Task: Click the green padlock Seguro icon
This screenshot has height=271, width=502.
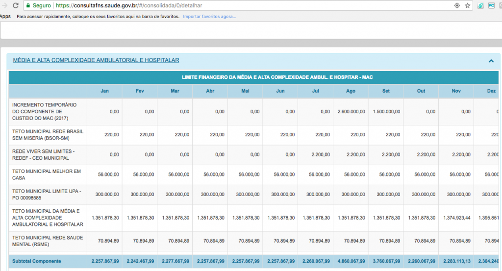Action: tap(28, 5)
